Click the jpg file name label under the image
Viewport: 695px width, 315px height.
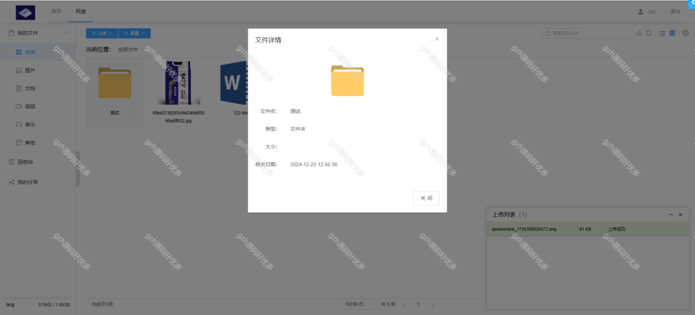click(x=179, y=117)
